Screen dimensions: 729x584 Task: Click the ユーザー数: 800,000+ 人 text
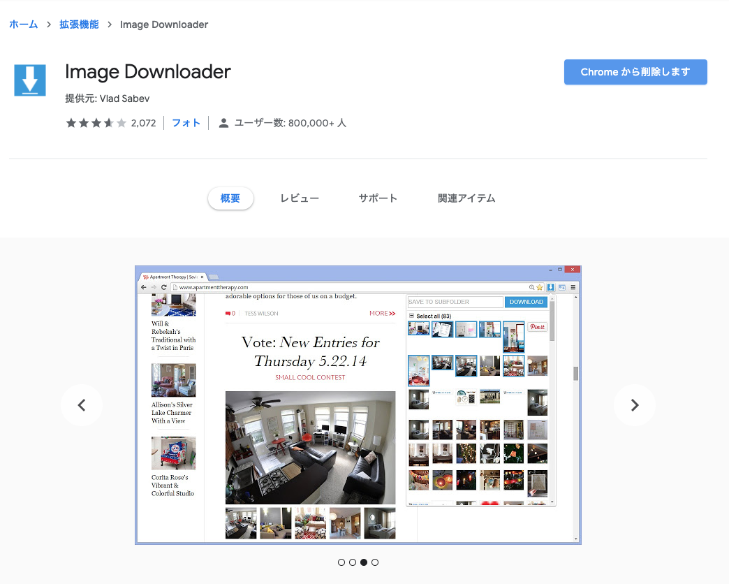click(290, 123)
